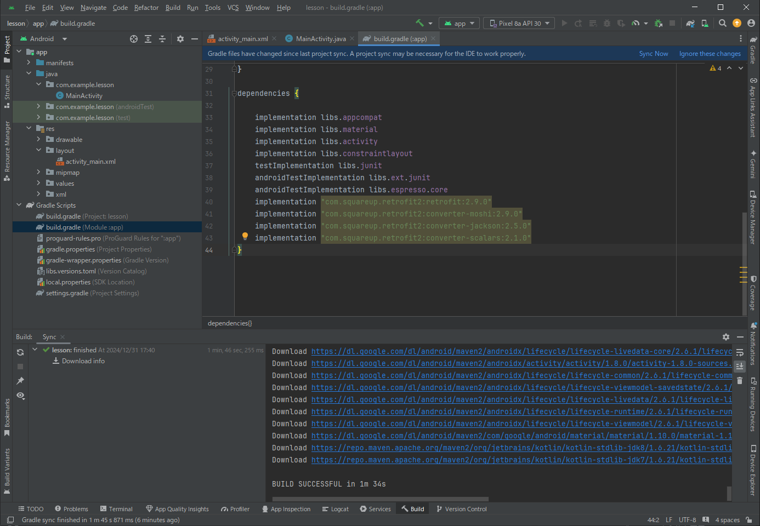
Task: Click the account avatar icon
Action: pyautogui.click(x=751, y=23)
